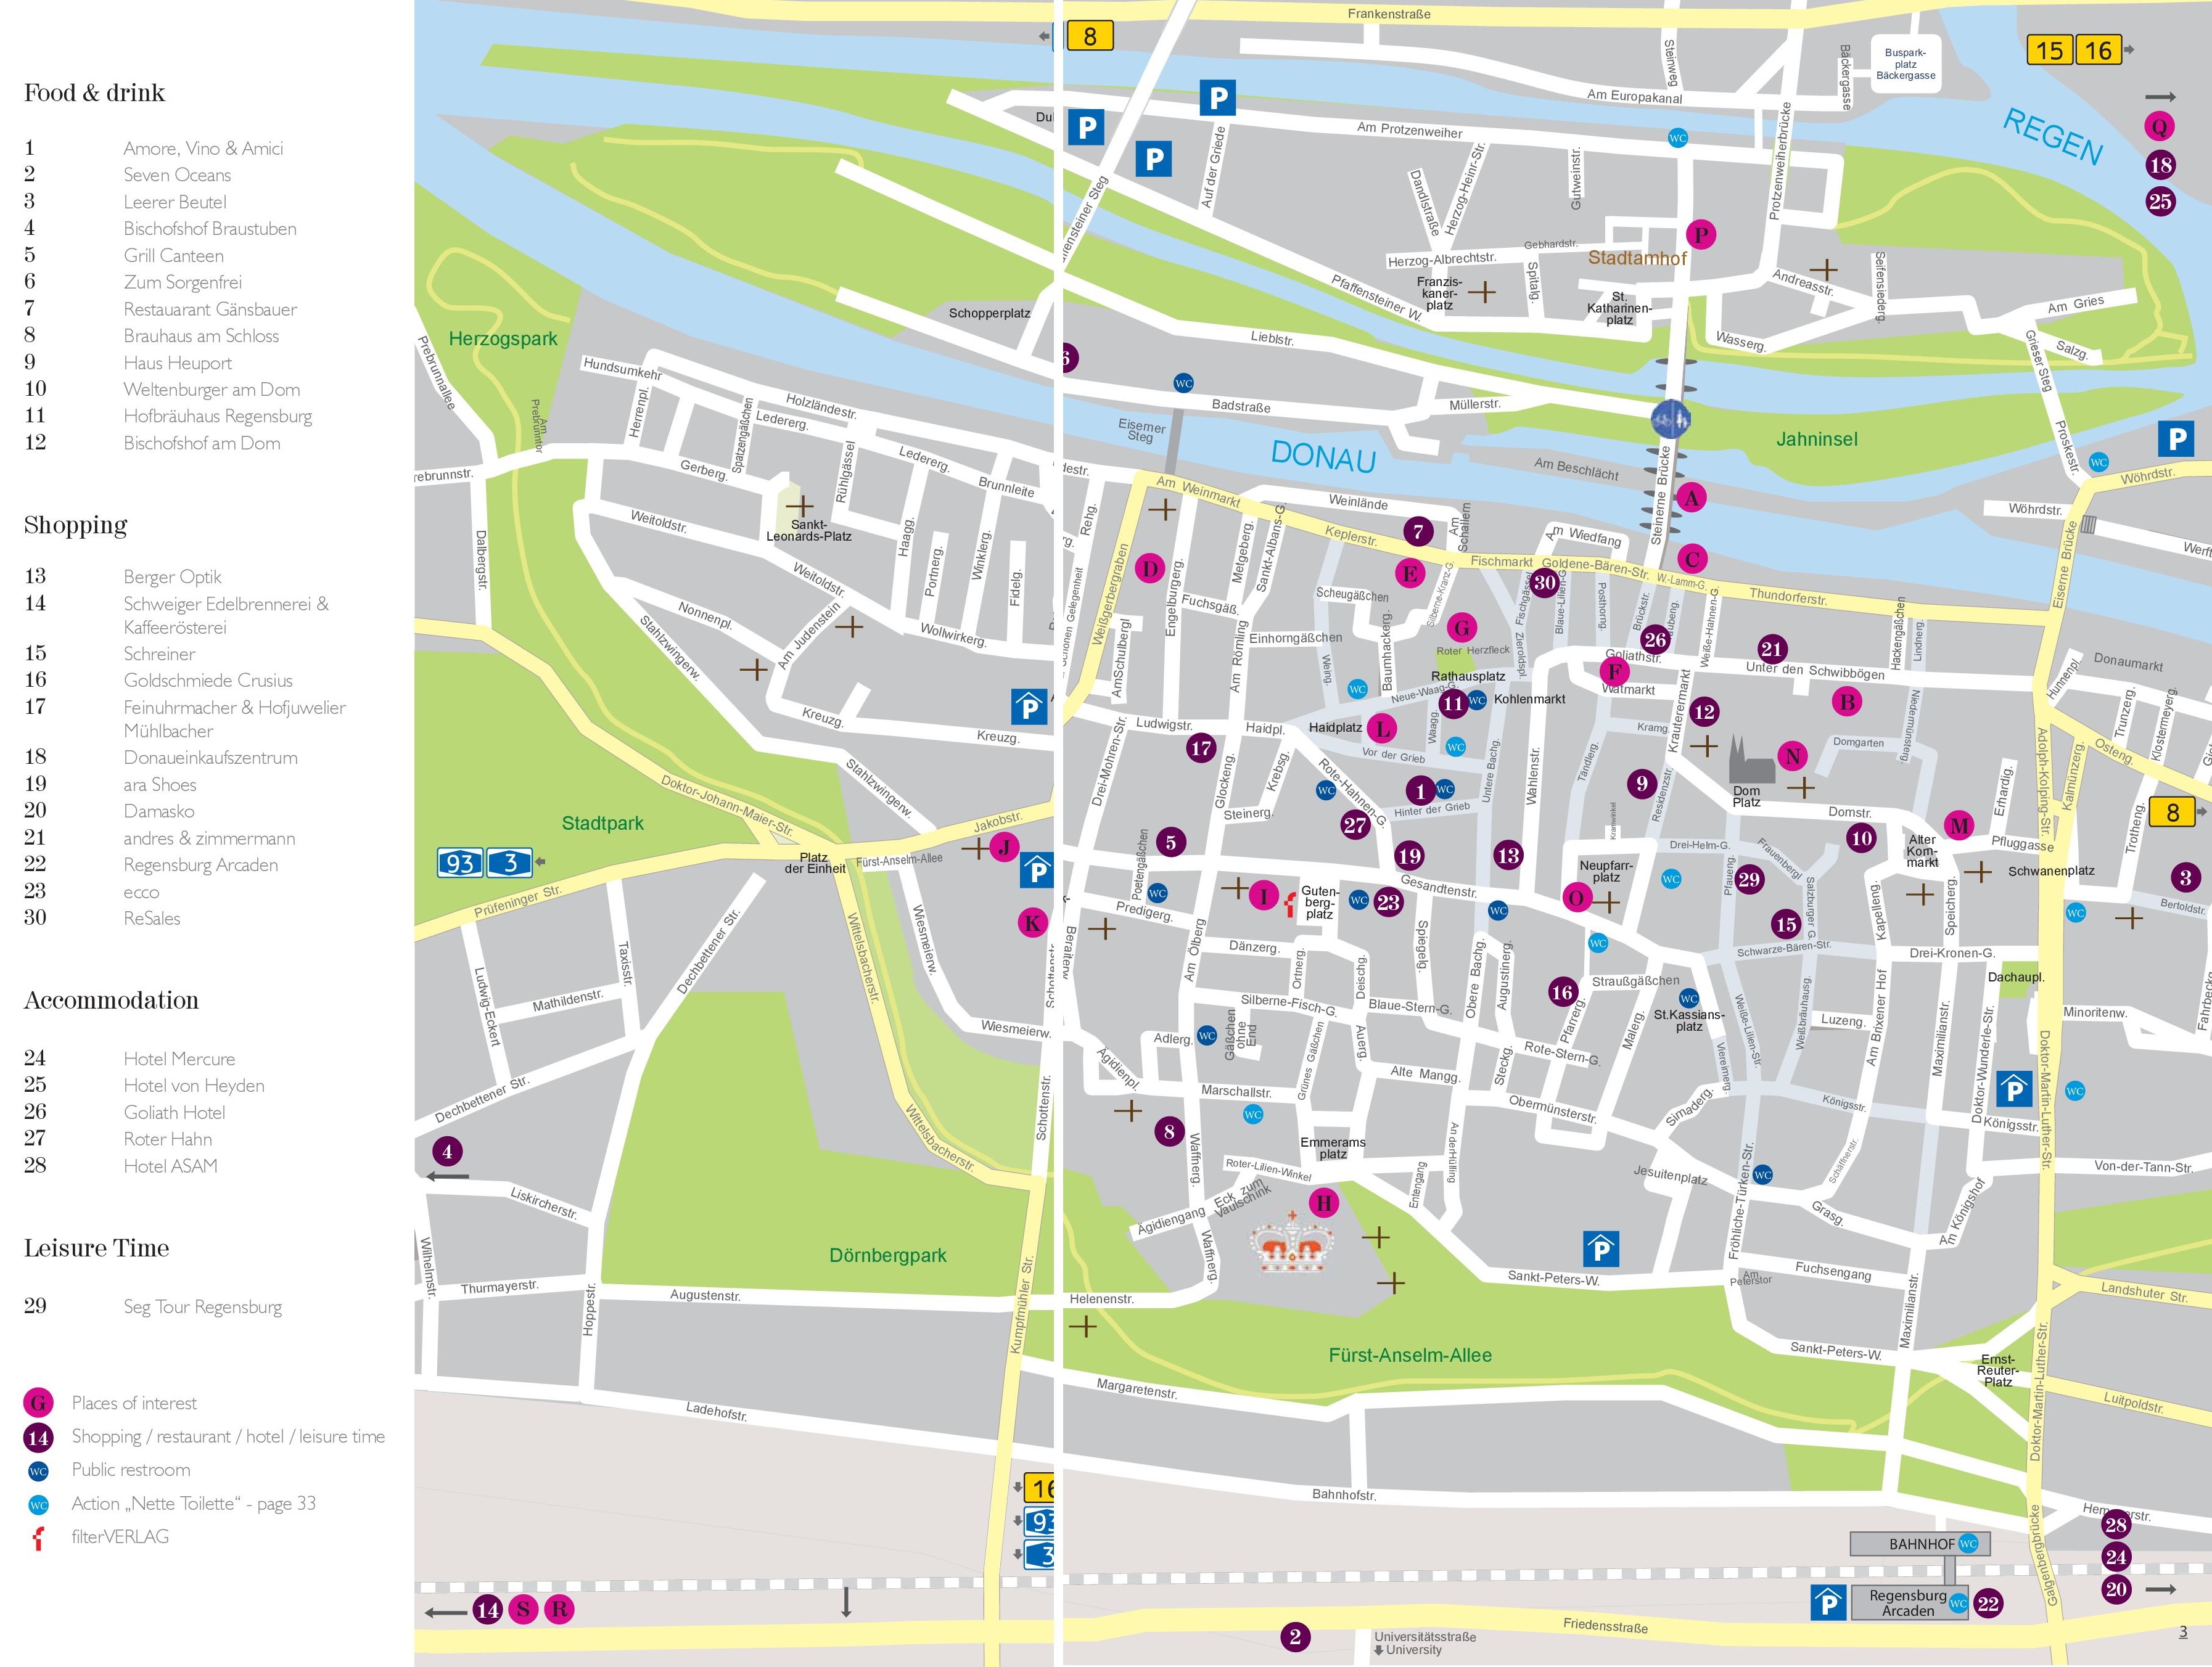
Task: Select the Friedensstraße label
Action: (1605, 1626)
